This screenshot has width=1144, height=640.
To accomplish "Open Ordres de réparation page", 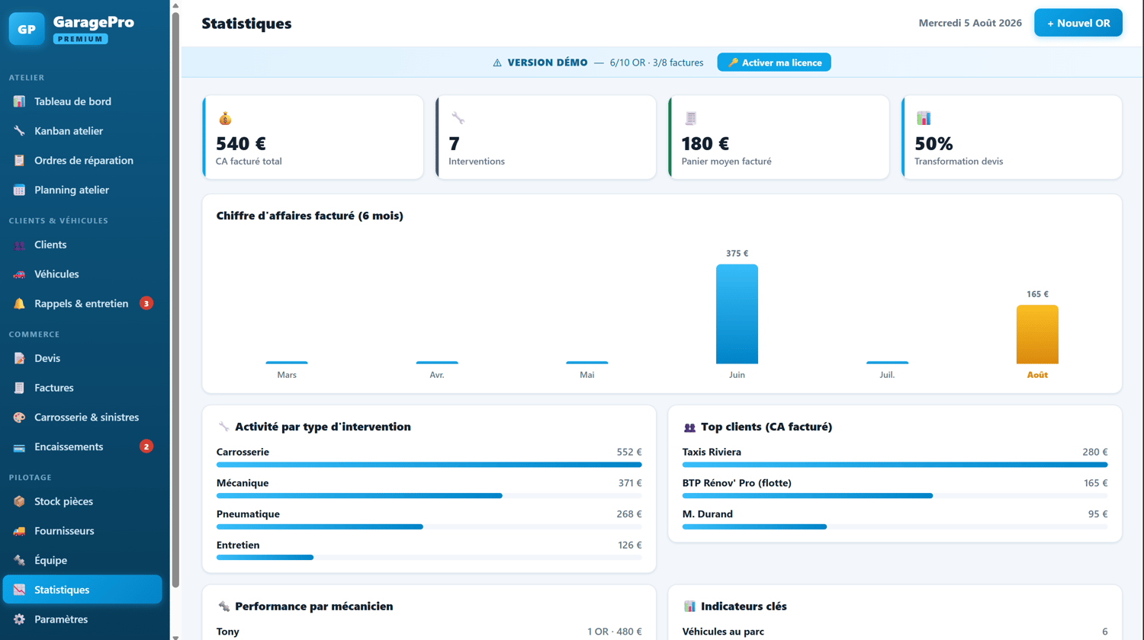I will (82, 161).
